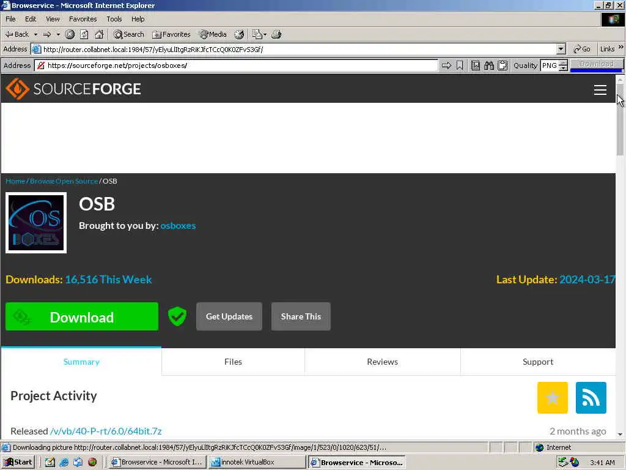The width and height of the screenshot is (626, 470).
Task: Open the Edit menu
Action: point(31,19)
